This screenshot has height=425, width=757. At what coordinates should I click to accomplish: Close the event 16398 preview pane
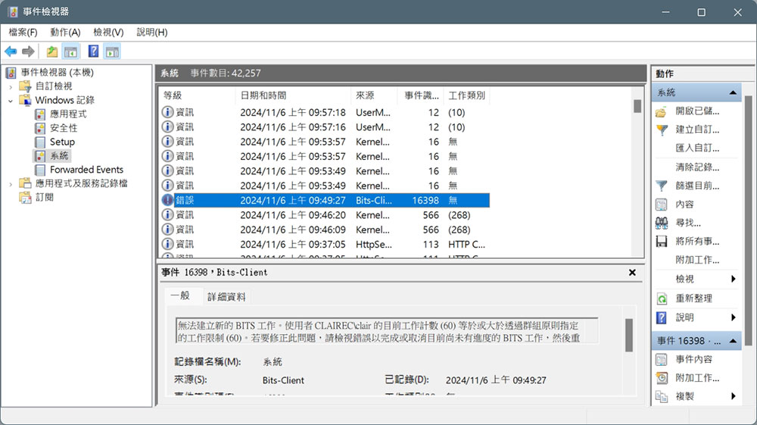coord(632,273)
